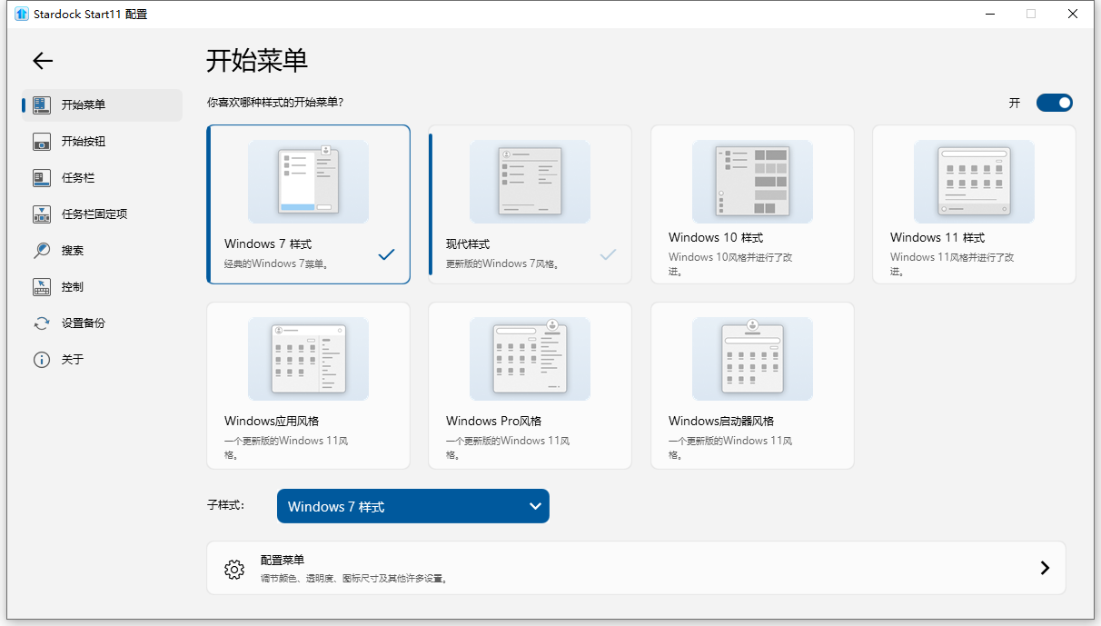Click the 设置备份 sync icon
This screenshot has width=1101, height=626.
41,323
